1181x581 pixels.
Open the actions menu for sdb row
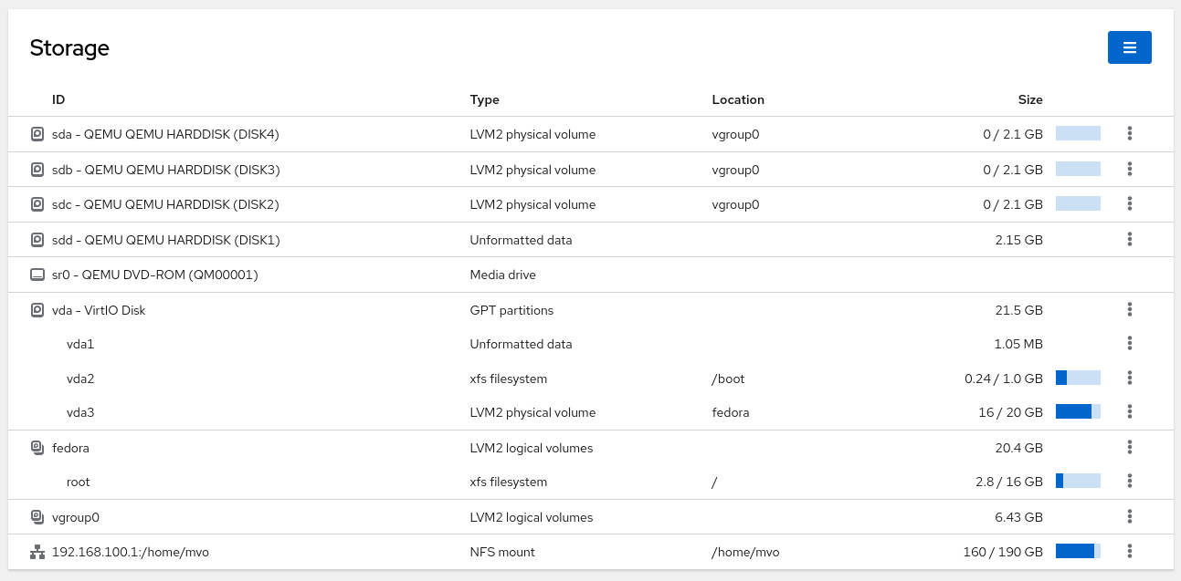(x=1130, y=169)
